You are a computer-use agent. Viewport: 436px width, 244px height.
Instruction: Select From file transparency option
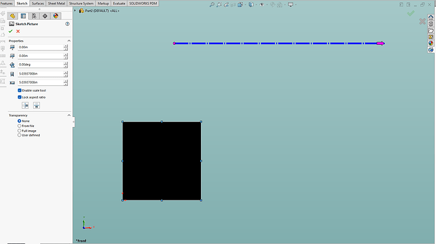[x=19, y=126]
